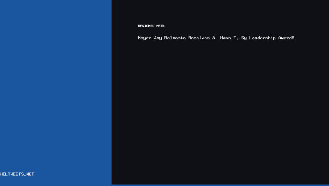Image resolution: width=329 pixels, height=186 pixels.
Task: Click the thin blue strip under dark panel
Action: coord(219,185)
